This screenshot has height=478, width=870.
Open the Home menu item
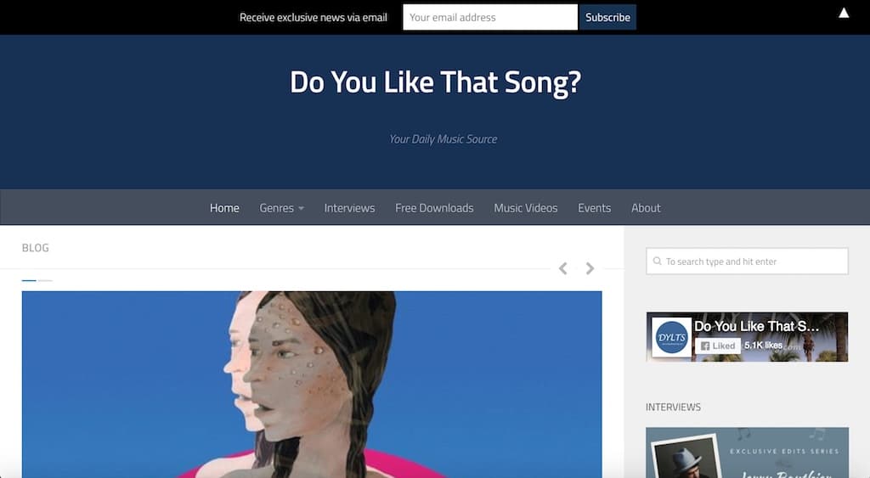coord(224,208)
